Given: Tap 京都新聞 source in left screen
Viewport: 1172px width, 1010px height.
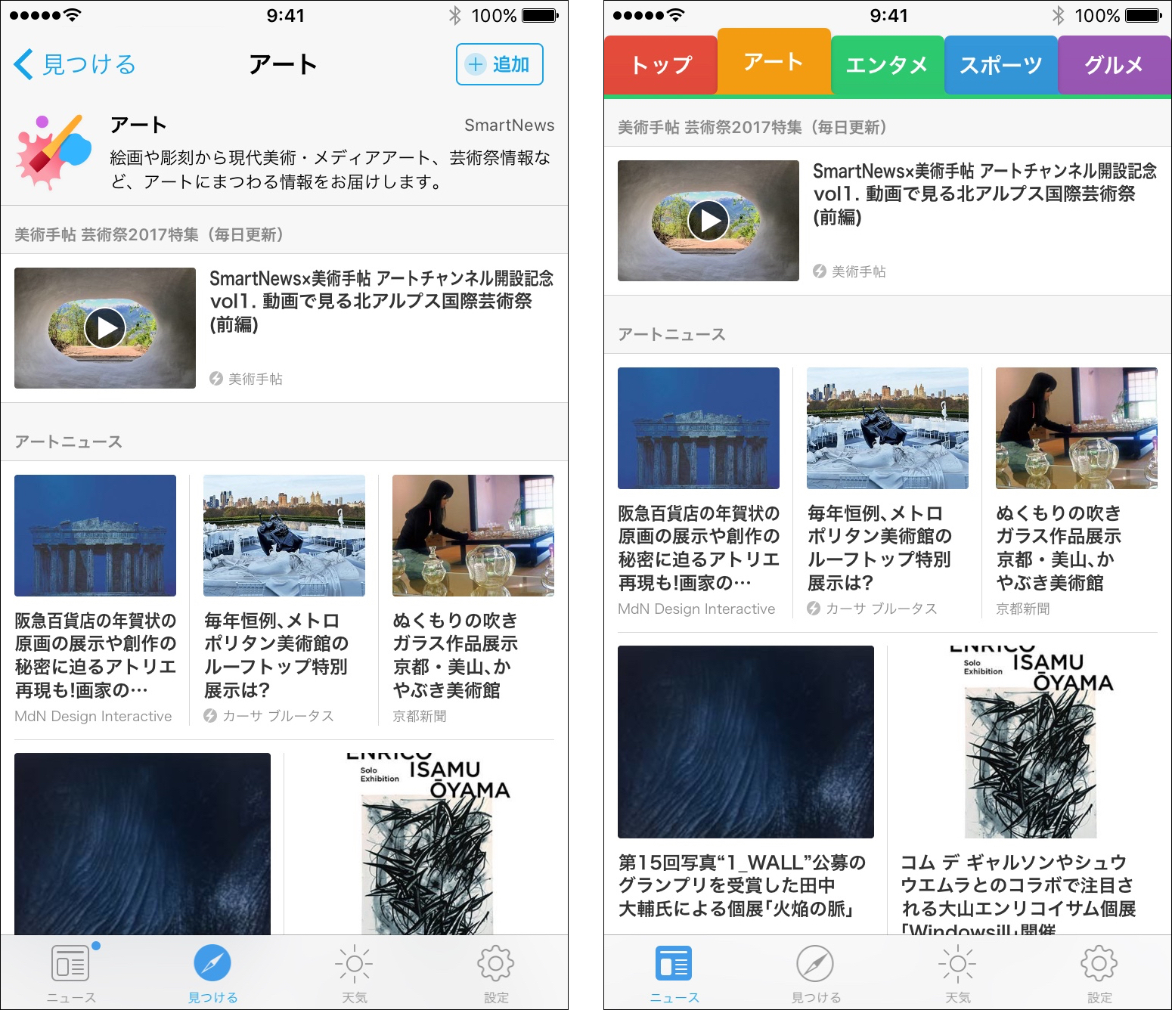Looking at the screenshot, I should [419, 716].
